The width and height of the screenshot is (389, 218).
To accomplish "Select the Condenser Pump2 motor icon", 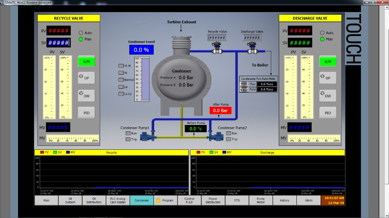I will pyautogui.click(x=216, y=136).
